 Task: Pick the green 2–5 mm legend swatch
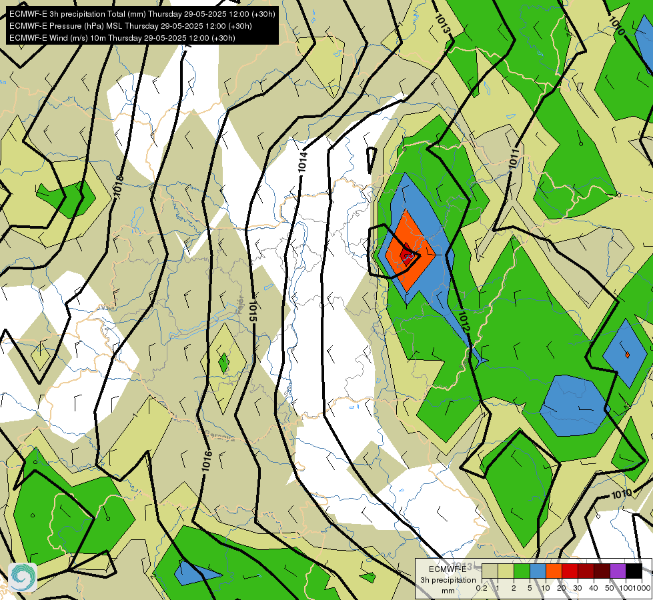(x=522, y=571)
